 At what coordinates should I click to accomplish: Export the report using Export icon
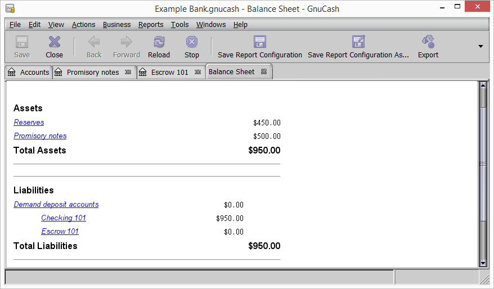pyautogui.click(x=428, y=42)
